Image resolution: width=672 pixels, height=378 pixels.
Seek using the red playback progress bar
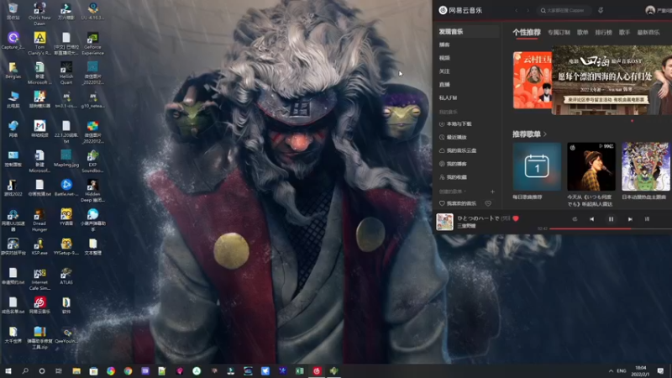(611, 228)
